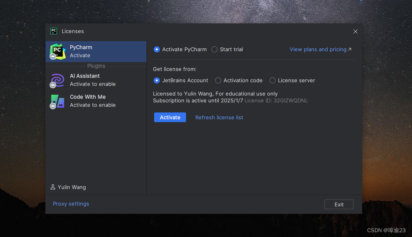Select Code With Me plugin entry
Viewport: 412px width, 237px height.
click(96, 101)
